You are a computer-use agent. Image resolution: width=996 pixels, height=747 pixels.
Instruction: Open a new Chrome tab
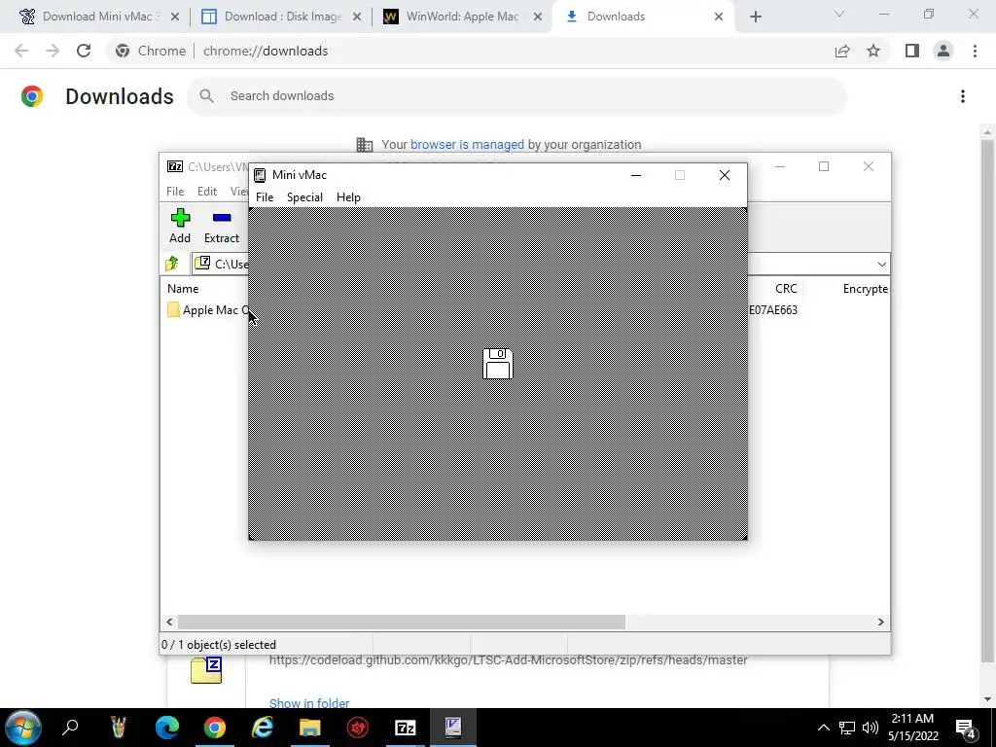[755, 17]
